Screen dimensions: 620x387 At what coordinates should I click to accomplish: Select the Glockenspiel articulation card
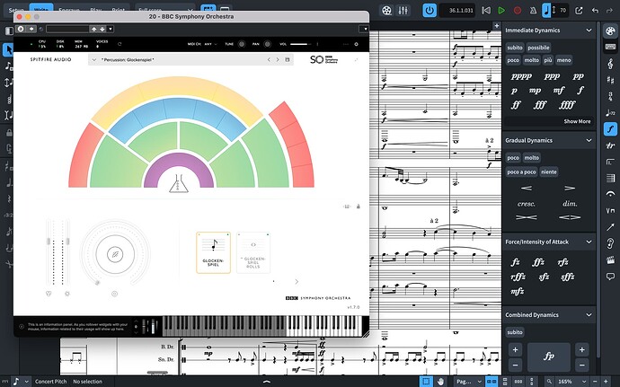tap(213, 252)
